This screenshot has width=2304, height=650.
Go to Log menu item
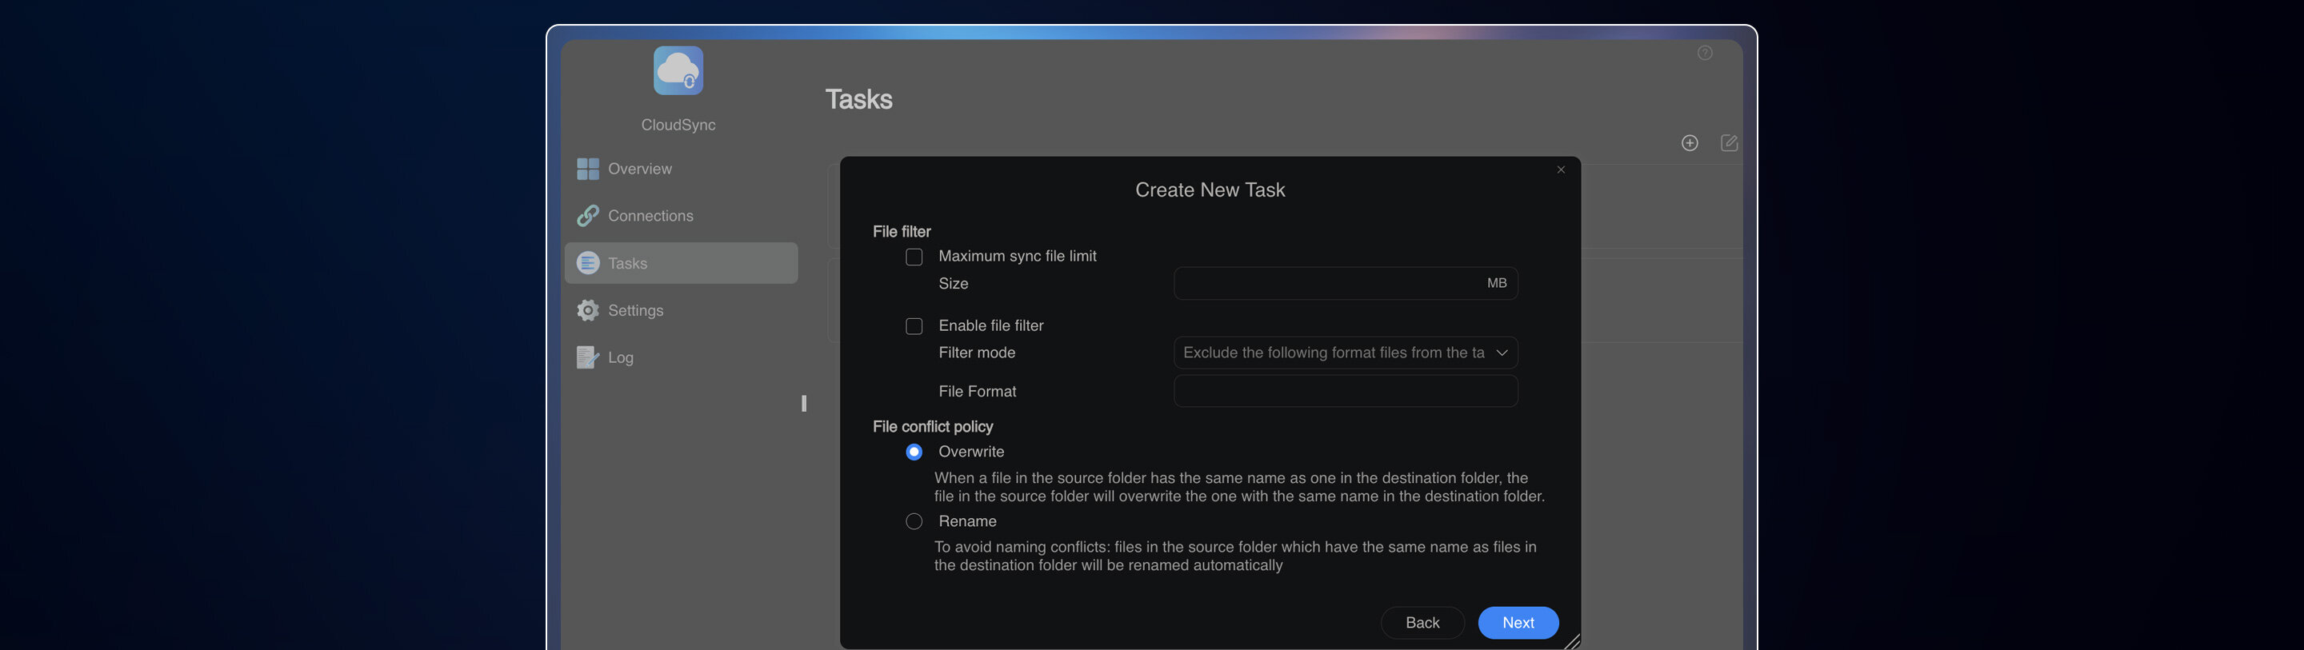point(682,357)
